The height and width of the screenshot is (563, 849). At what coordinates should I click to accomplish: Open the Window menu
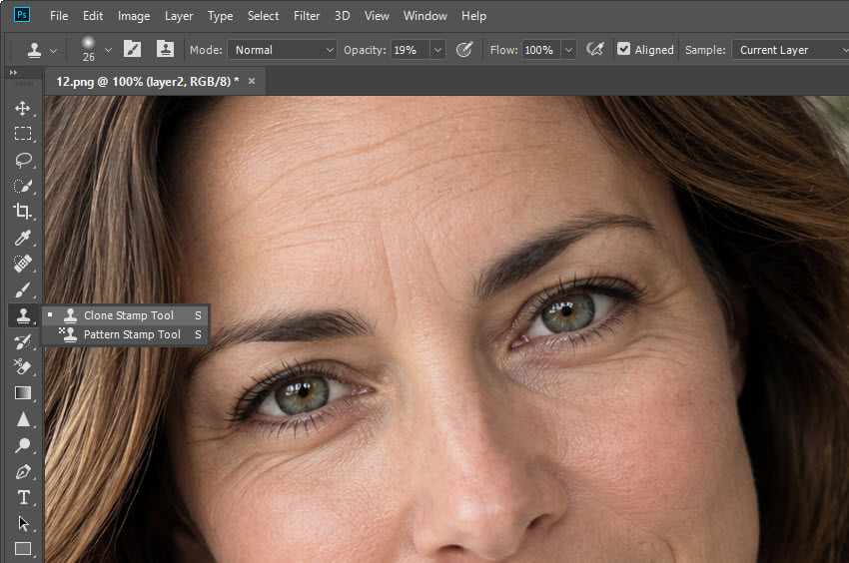tap(425, 16)
